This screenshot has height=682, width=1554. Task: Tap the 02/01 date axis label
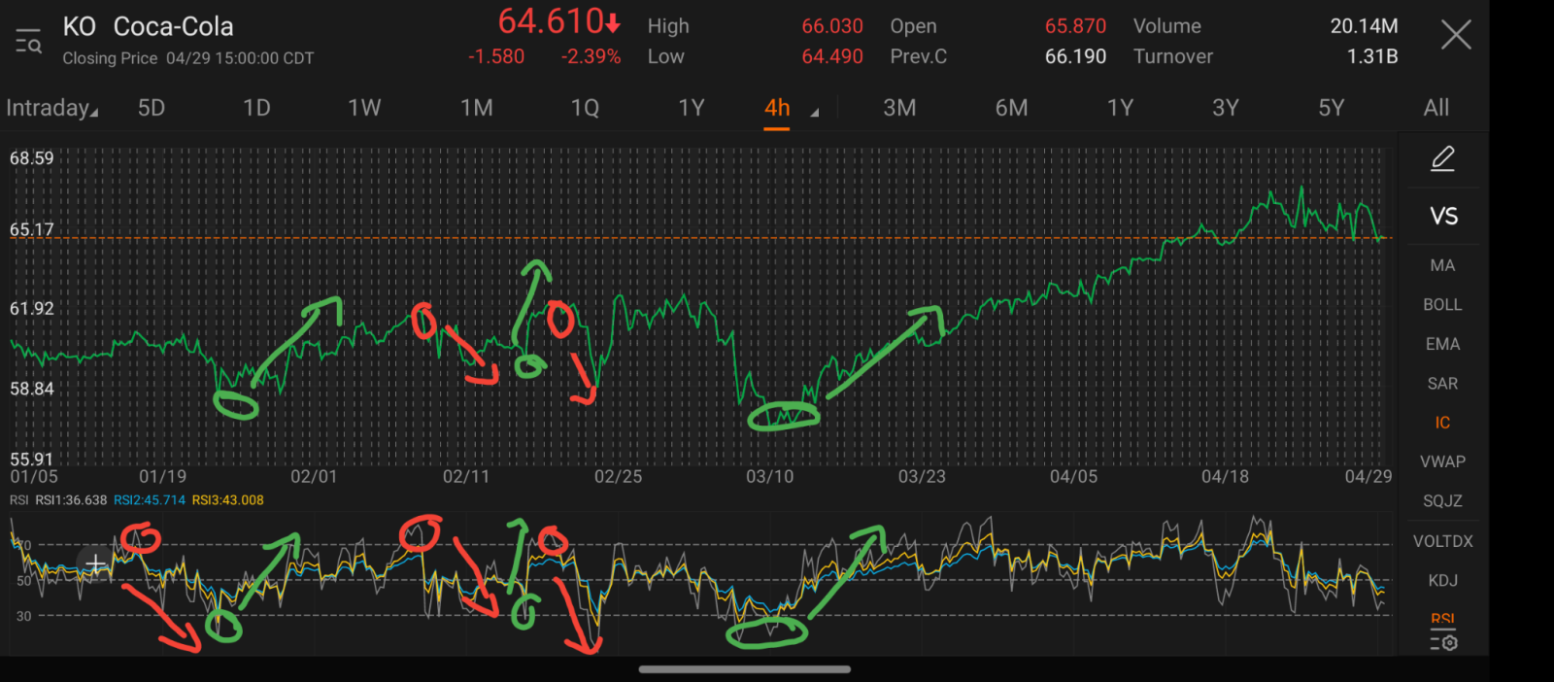[x=314, y=477]
